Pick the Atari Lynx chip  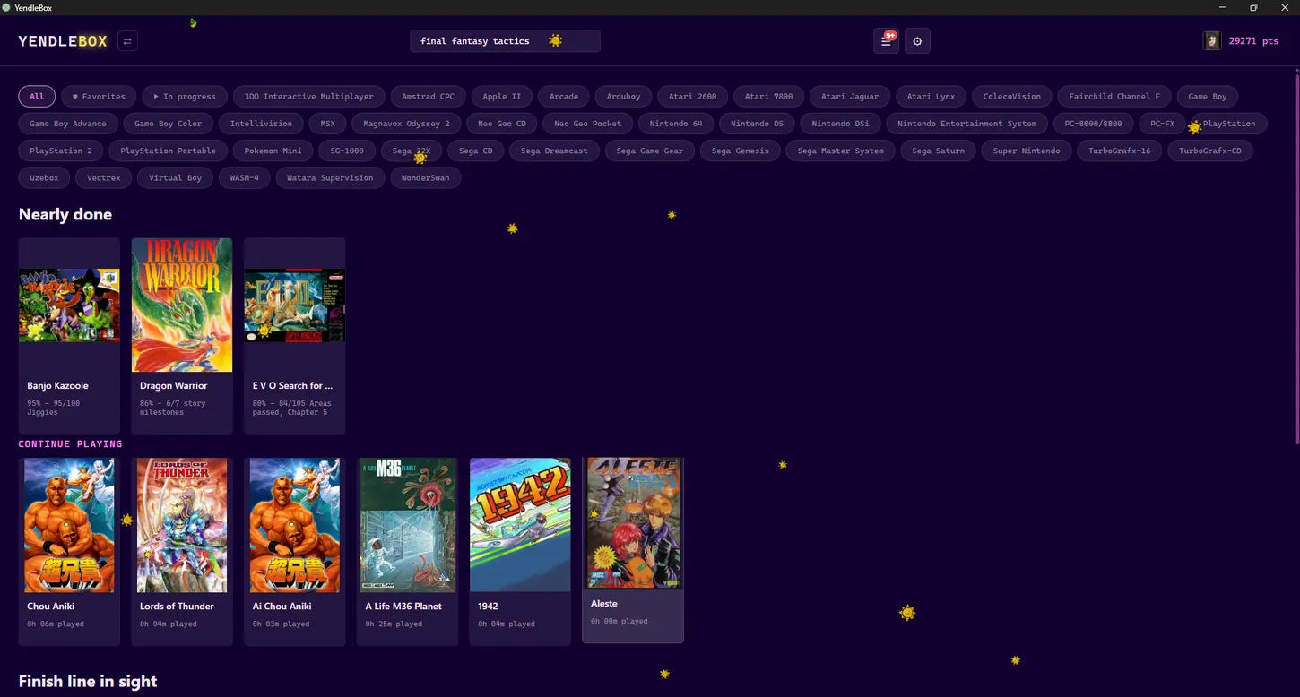point(931,97)
